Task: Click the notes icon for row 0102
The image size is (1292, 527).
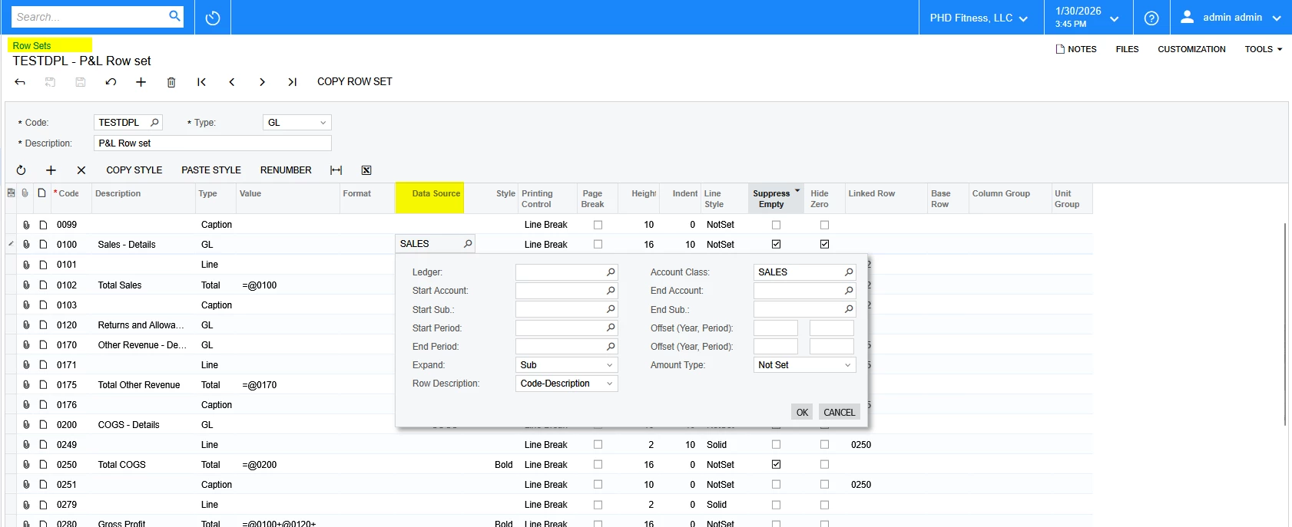Action: click(x=44, y=285)
